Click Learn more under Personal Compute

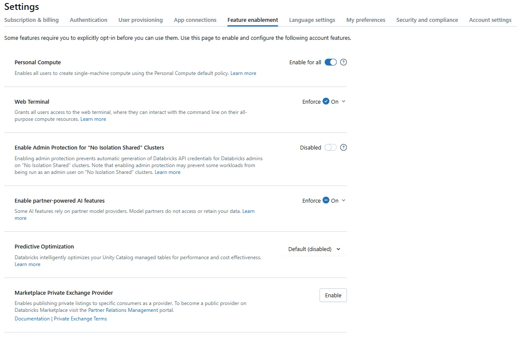[243, 73]
